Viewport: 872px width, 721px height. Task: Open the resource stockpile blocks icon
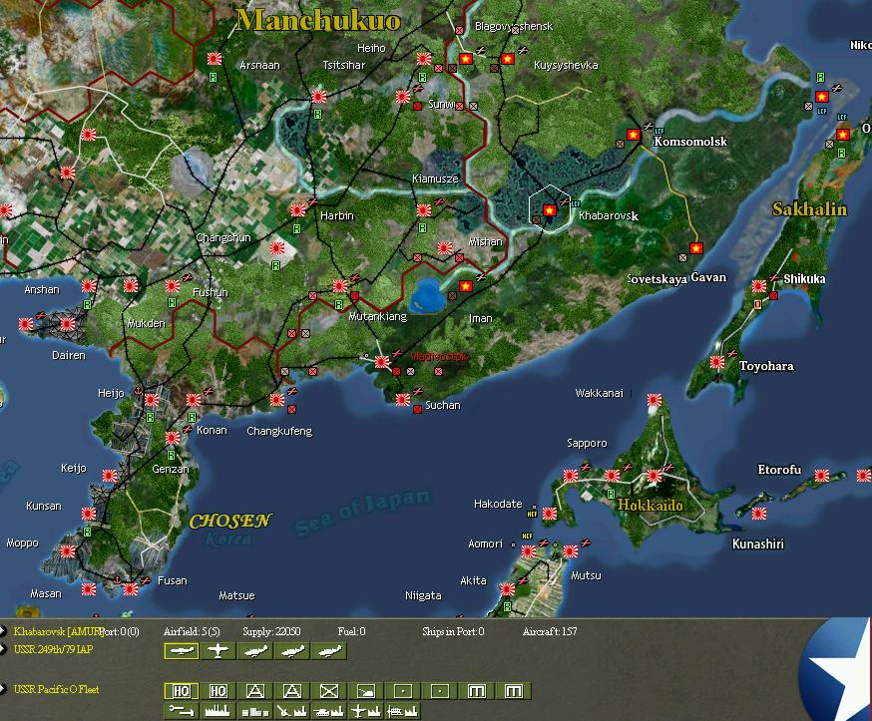point(254,711)
